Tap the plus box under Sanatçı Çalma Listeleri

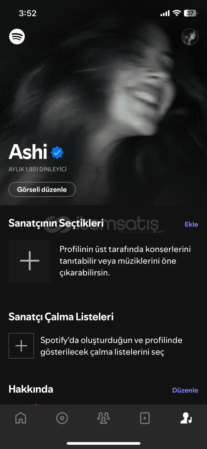tap(21, 345)
